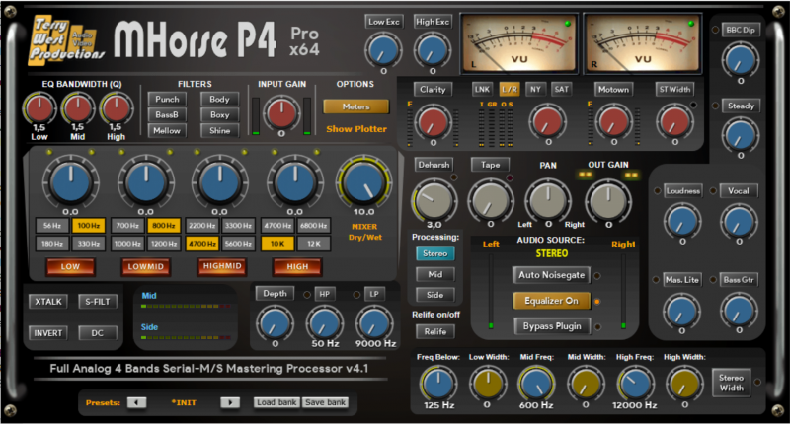The width and height of the screenshot is (790, 424).
Task: Select the 1200 Hz lowmid frequency
Action: coord(164,244)
